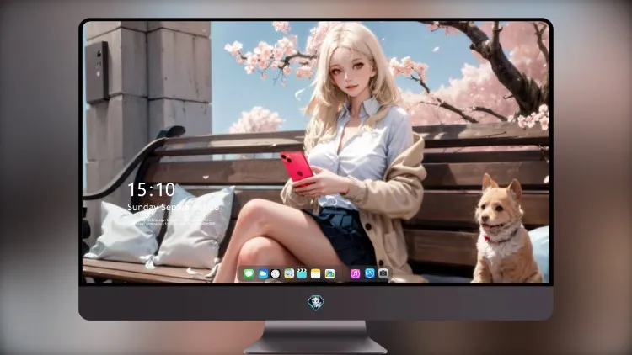Open the green Messages app in the dock
Screen dimensions: 632x355
[x=249, y=273]
